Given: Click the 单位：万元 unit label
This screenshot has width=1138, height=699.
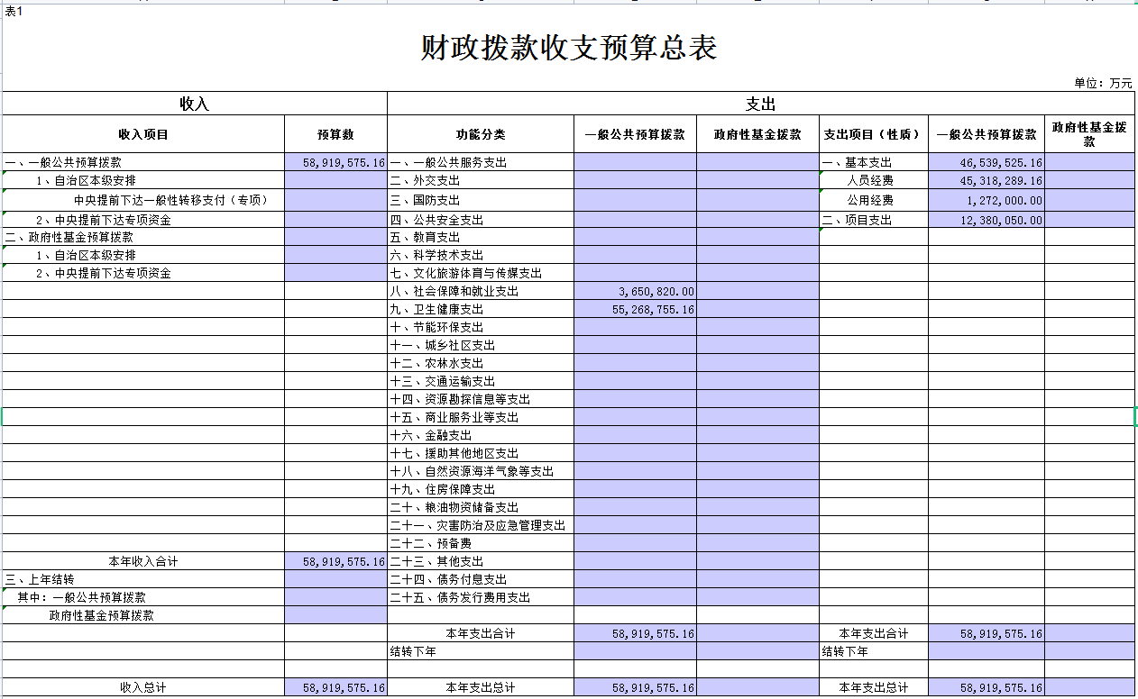Looking at the screenshot, I should click(1103, 83).
